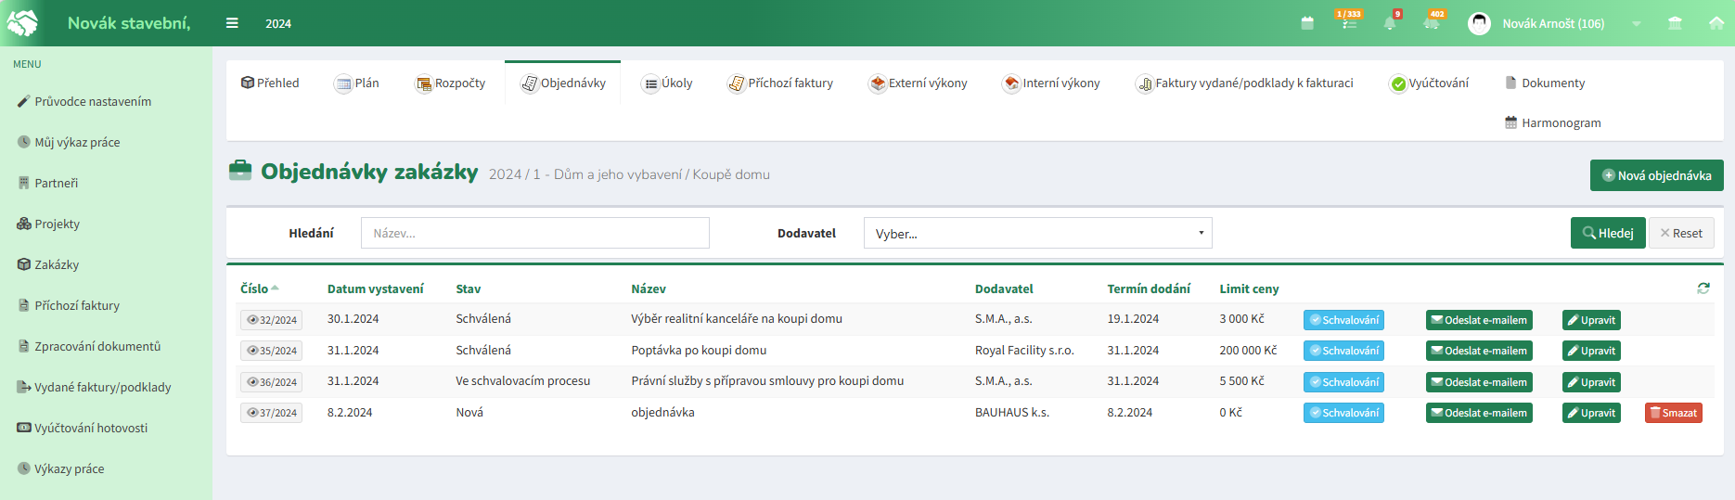Click Schvalování for order 37/2024
The image size is (1735, 500).
[x=1343, y=413]
